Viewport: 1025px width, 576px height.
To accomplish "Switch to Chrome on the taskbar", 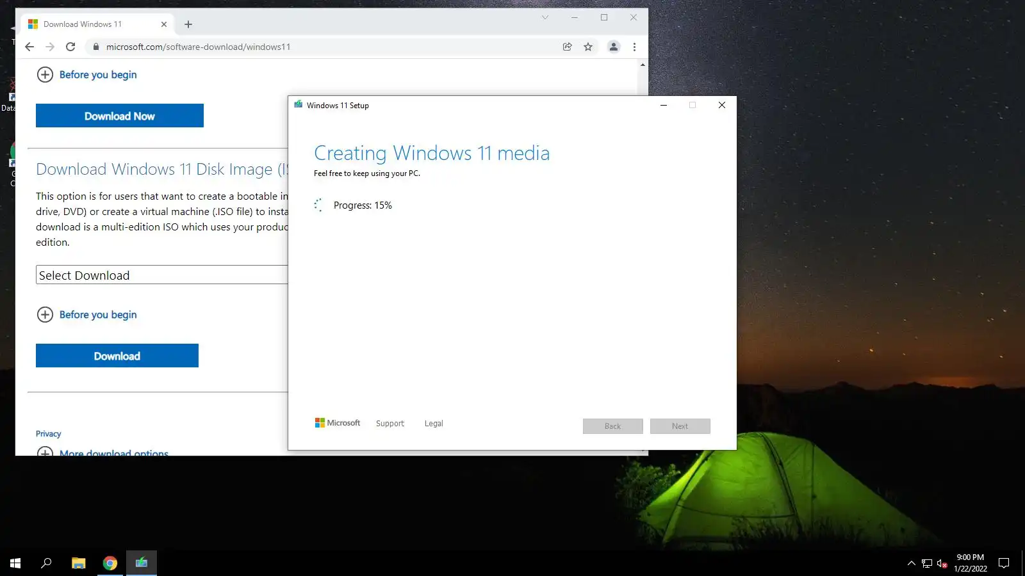I will 110,563.
